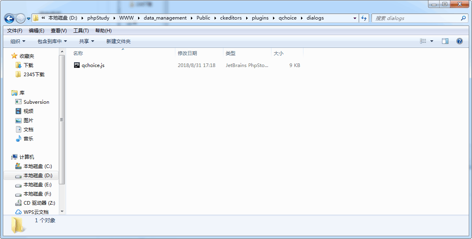Open the 工具(T) menu
The image size is (472, 239).
pos(81,31)
